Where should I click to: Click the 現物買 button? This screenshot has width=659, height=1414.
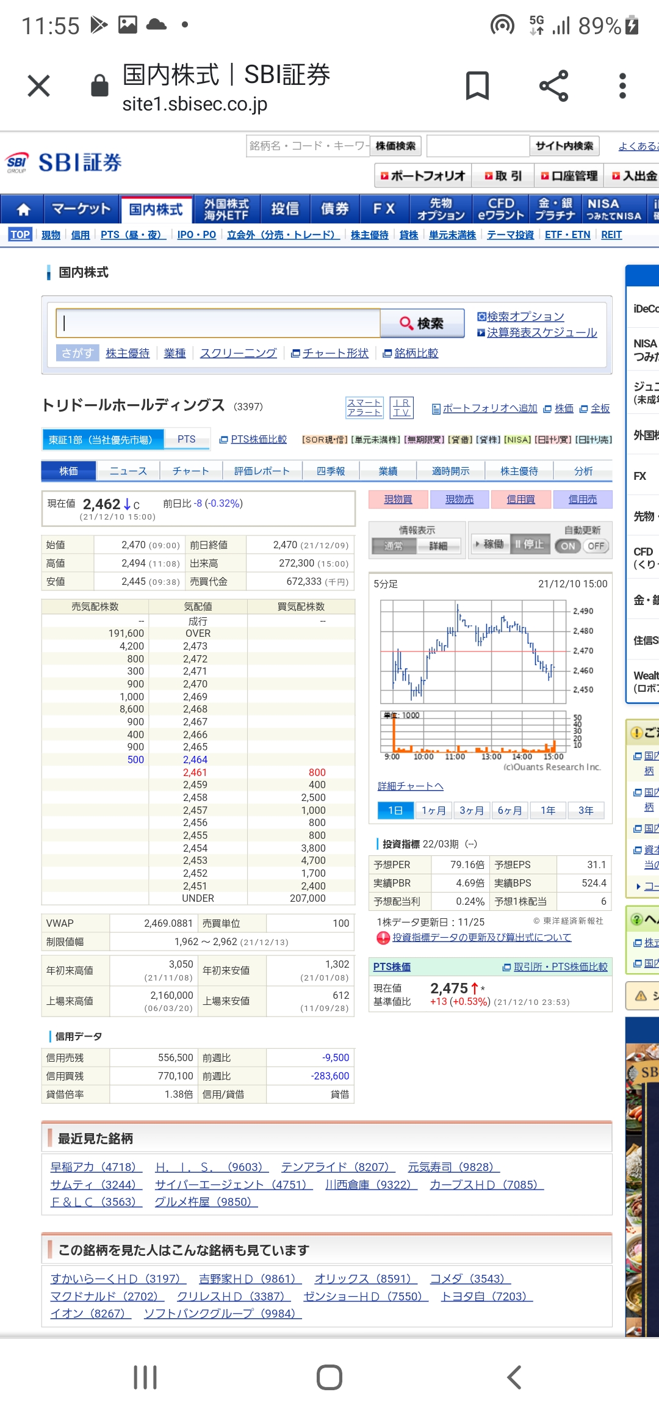pyautogui.click(x=398, y=499)
